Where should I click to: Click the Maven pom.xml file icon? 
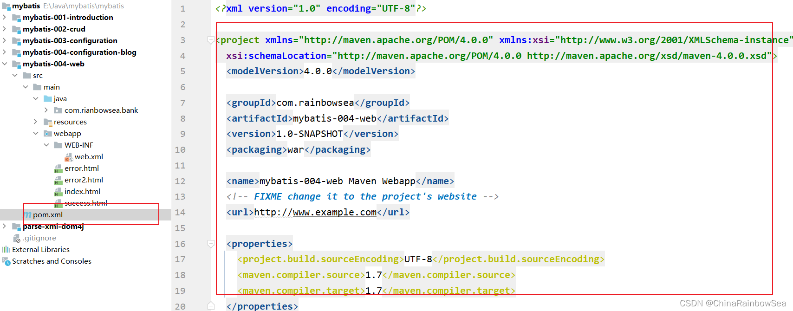click(x=28, y=215)
